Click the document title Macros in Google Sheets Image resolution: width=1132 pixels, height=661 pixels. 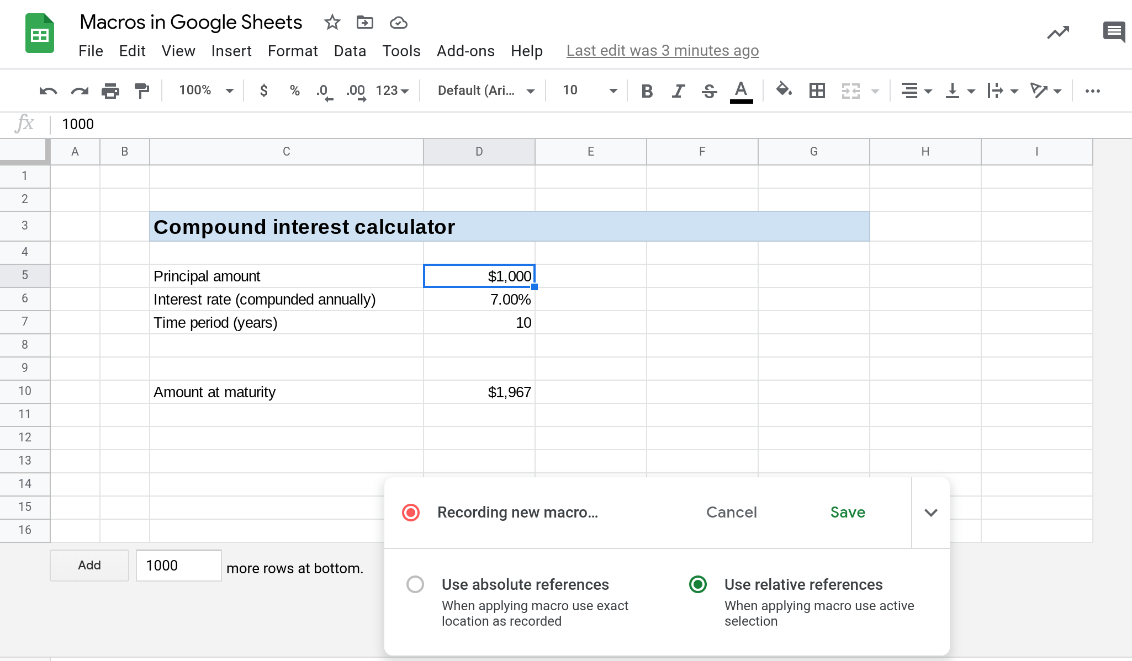tap(191, 22)
